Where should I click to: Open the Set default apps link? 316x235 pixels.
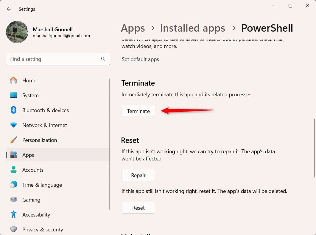pos(140,59)
